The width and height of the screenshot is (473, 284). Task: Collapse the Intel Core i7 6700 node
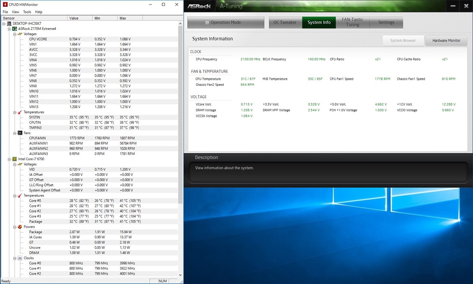(x=9, y=159)
